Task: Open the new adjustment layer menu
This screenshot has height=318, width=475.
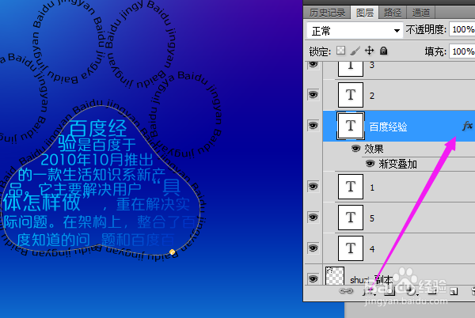Action: [x=411, y=291]
